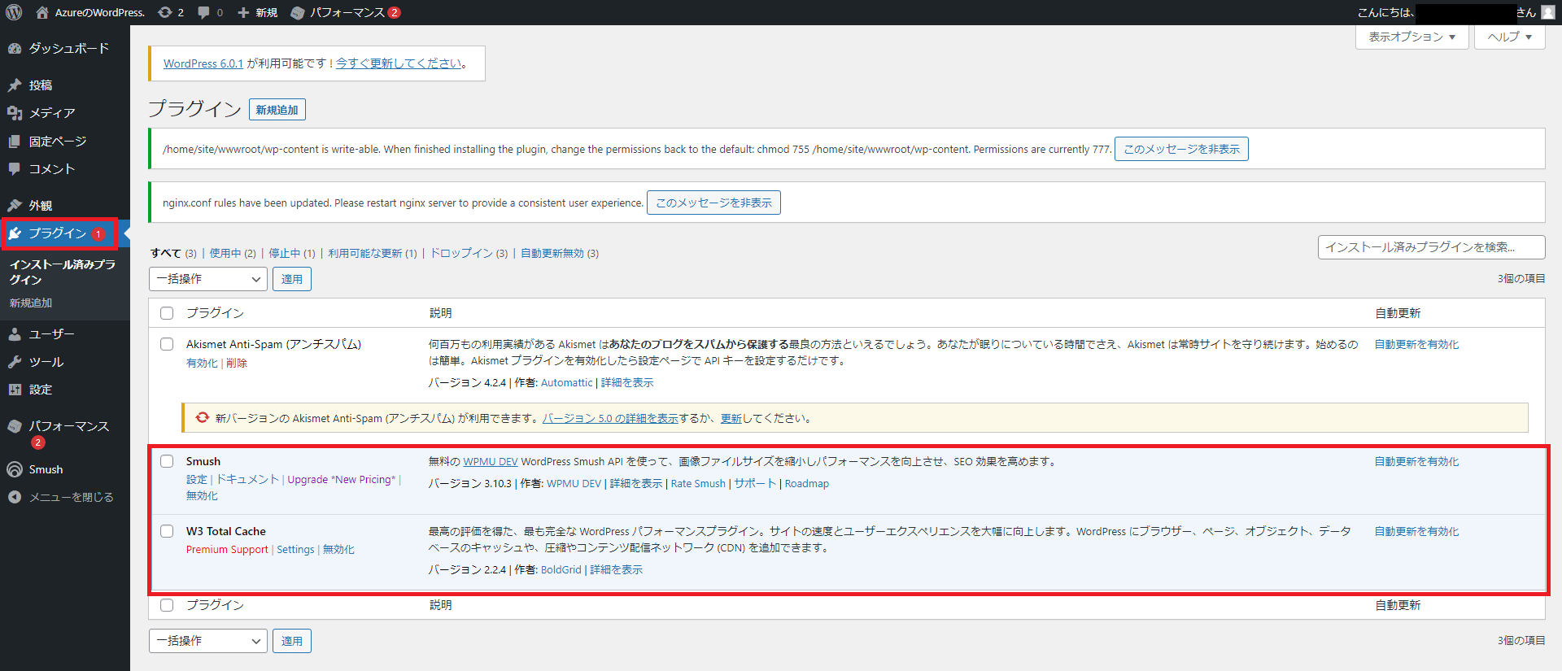Image resolution: width=1562 pixels, height=671 pixels.
Task: Check the Akismet Anti-Spam plugin checkbox
Action: (167, 344)
